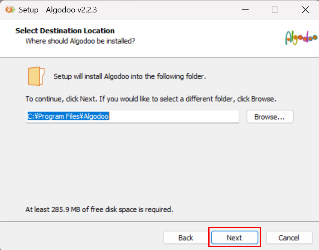
Task: Click 'Select Destination Location' heading
Action: coord(65,31)
